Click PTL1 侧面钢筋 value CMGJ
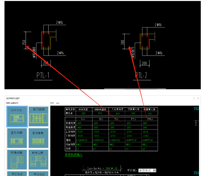Screen dimensions: 206x176 128,144
